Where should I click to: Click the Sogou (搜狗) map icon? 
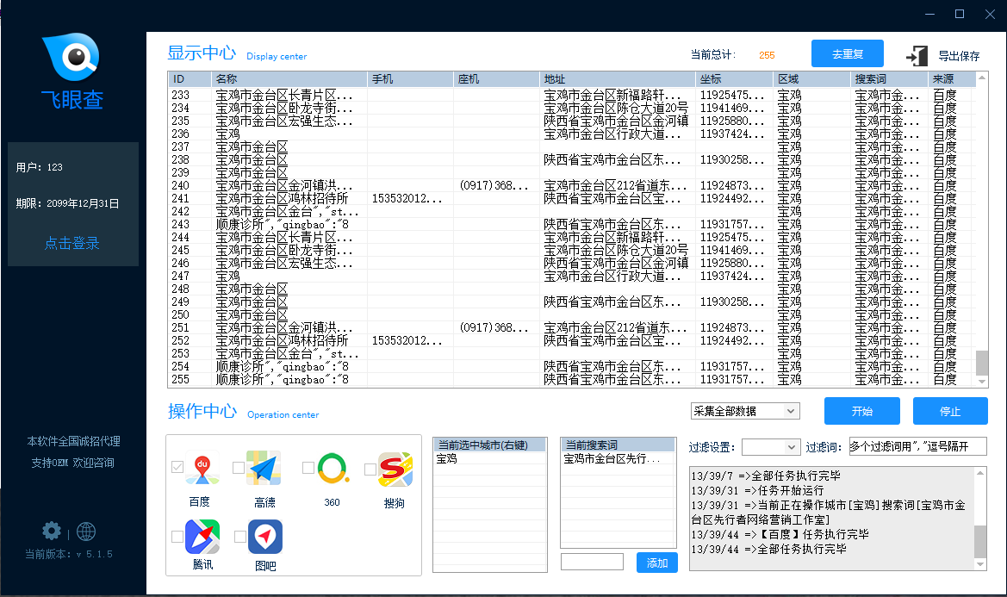395,470
